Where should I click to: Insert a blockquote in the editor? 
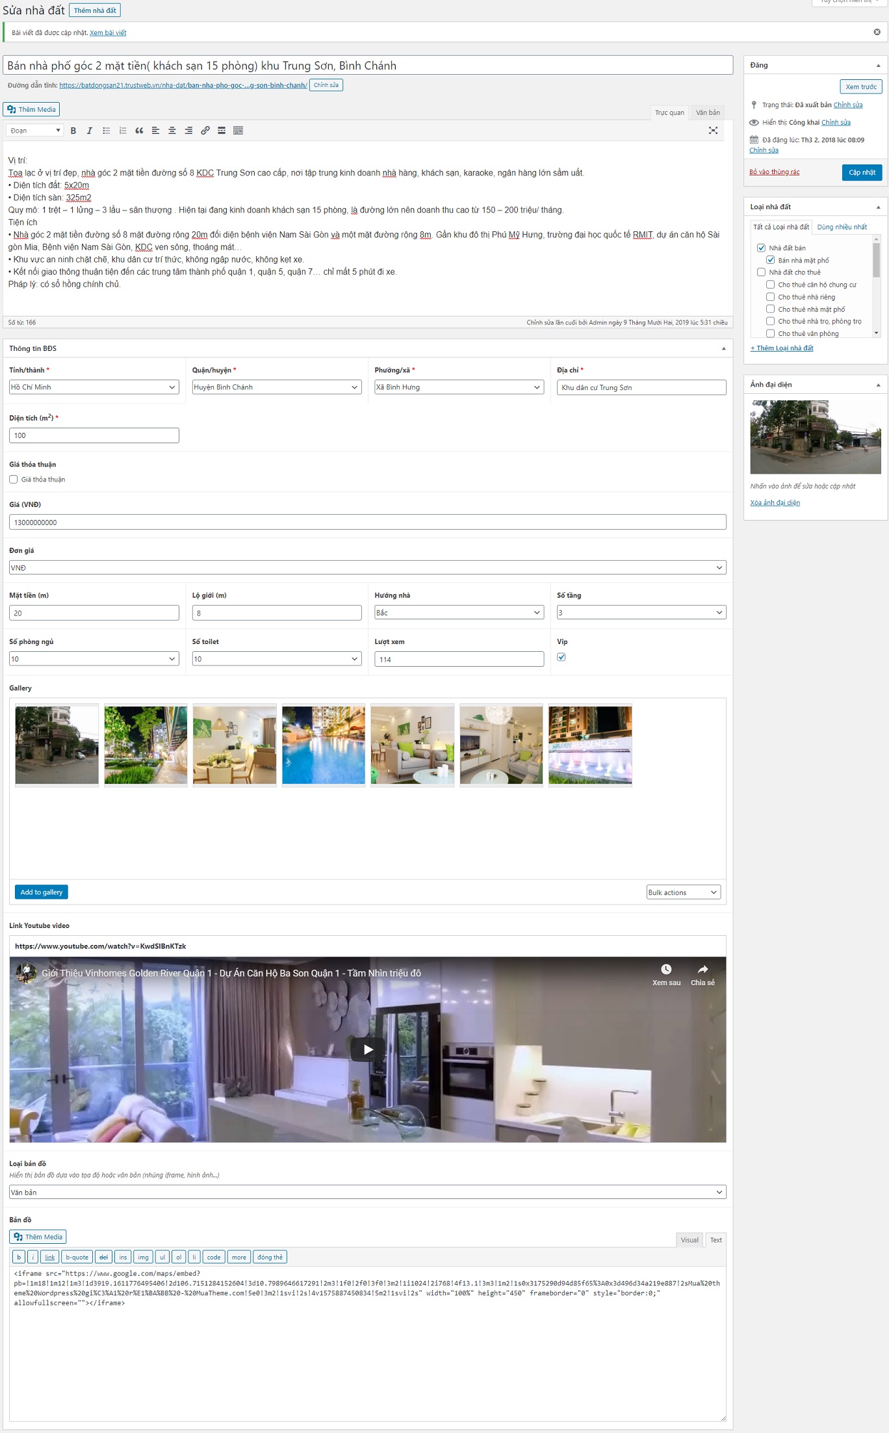tap(139, 131)
